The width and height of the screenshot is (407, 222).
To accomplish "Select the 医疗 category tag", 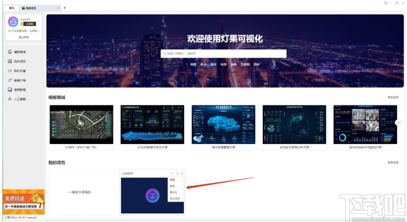I will coord(213,64).
